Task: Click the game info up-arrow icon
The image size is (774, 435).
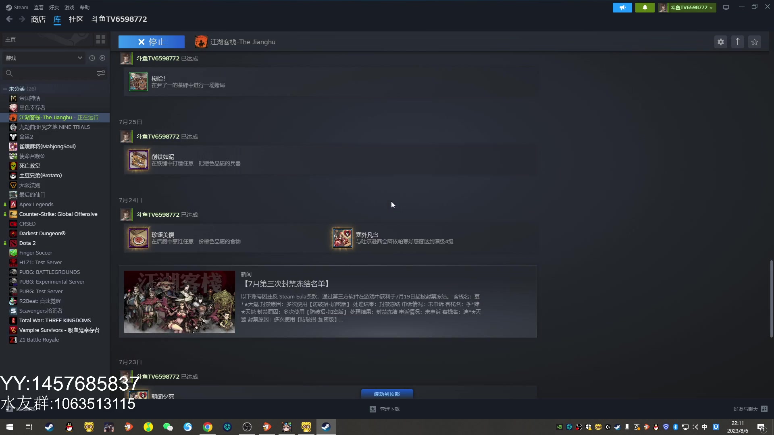Action: (x=738, y=42)
